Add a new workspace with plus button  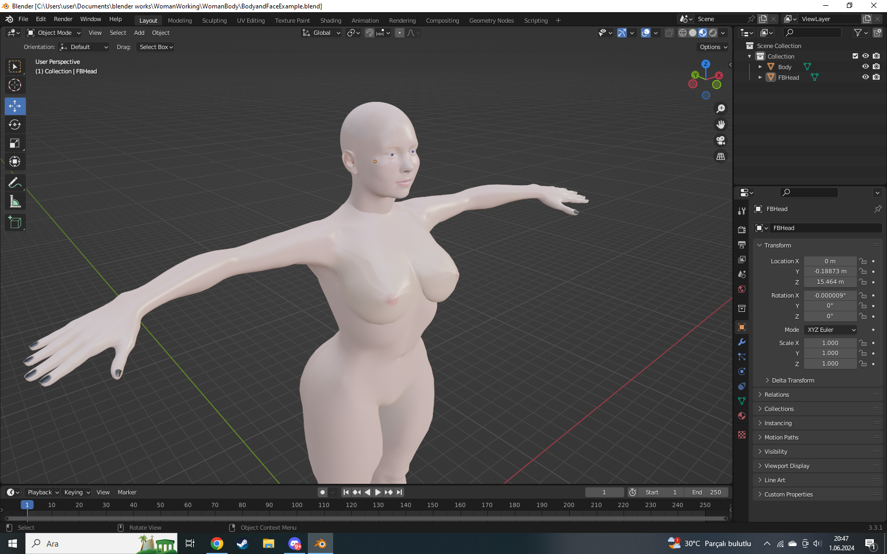558,21
